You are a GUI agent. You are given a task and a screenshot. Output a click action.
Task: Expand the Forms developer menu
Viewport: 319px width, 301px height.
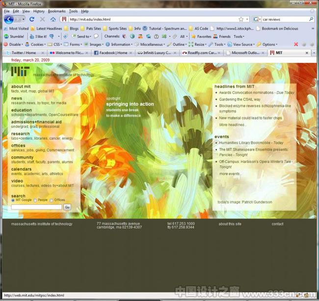[x=73, y=44]
